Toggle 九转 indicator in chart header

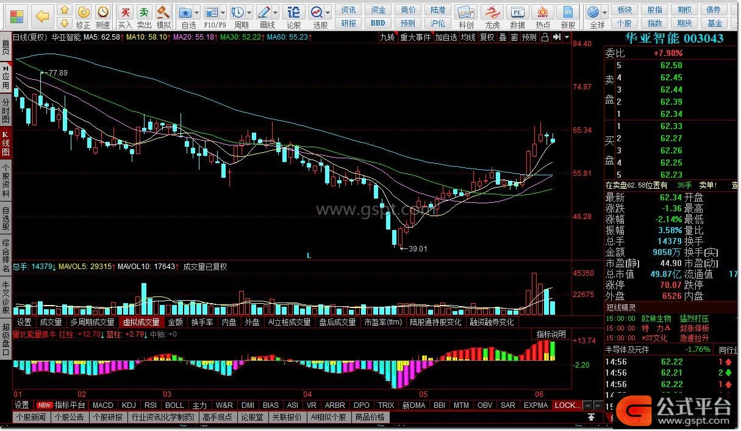(387, 37)
